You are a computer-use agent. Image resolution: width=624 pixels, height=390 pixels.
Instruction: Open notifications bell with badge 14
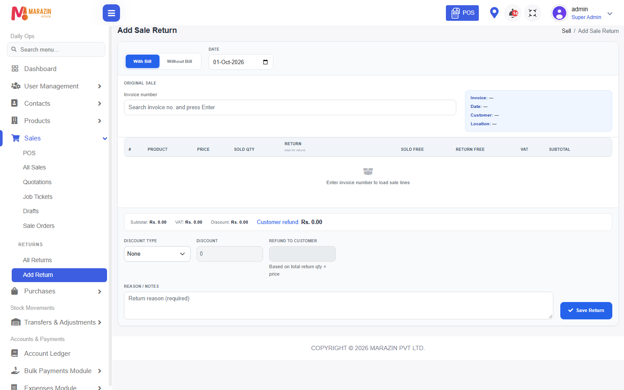(513, 13)
